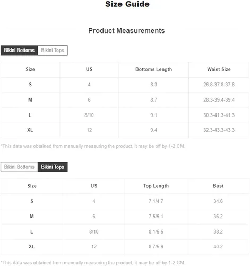Click the Product Measurements heading
This screenshot has width=250, height=266.
pyautogui.click(x=126, y=31)
